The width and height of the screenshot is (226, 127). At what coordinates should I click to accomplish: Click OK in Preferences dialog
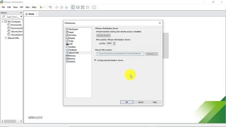point(127,102)
